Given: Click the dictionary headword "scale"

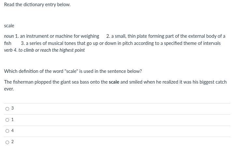Looking at the screenshot, I should [x=9, y=26].
